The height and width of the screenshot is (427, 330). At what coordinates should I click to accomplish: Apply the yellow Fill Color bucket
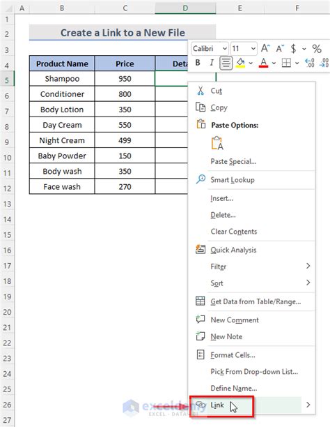click(x=240, y=63)
